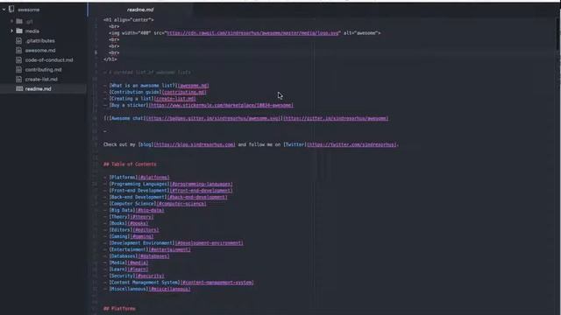Click the (#computer-science) anchor link
Viewport: 561px width, 315px height.
click(x=181, y=204)
